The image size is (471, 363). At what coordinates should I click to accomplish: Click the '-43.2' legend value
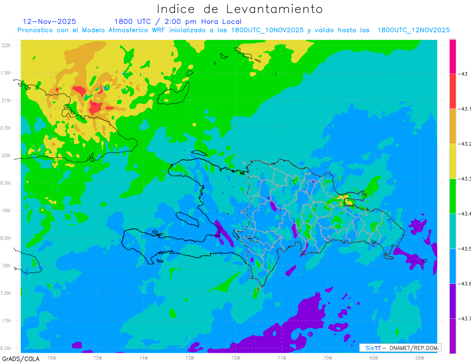point(465,144)
